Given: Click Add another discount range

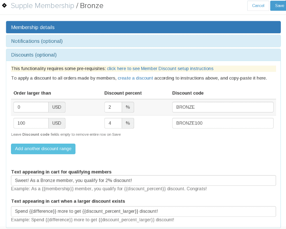Looking at the screenshot, I should (x=43, y=149).
